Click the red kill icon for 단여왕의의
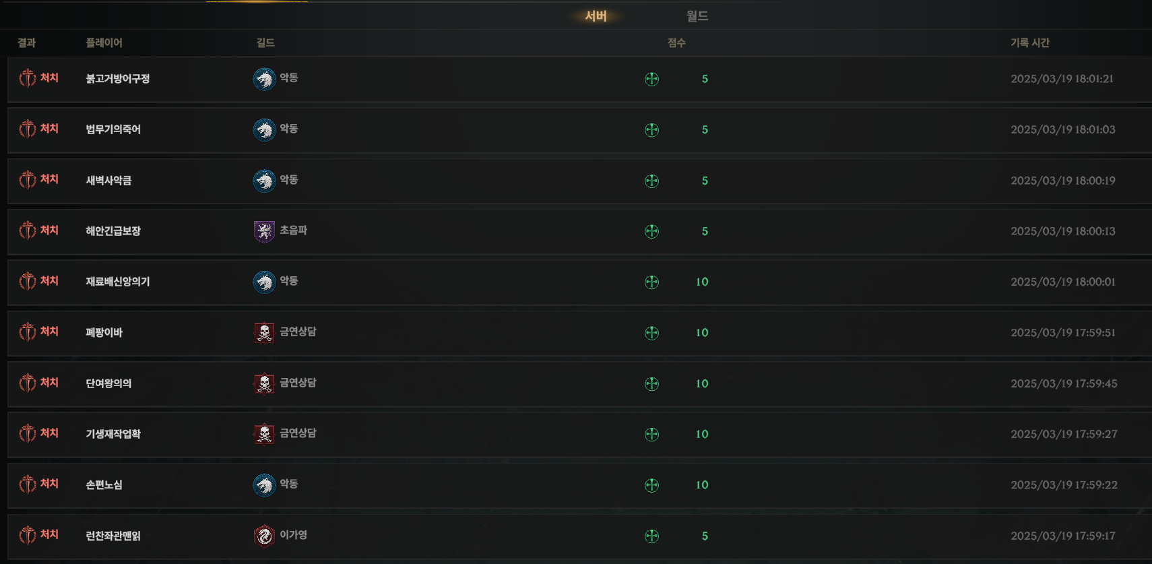This screenshot has width=1152, height=564. pos(28,383)
